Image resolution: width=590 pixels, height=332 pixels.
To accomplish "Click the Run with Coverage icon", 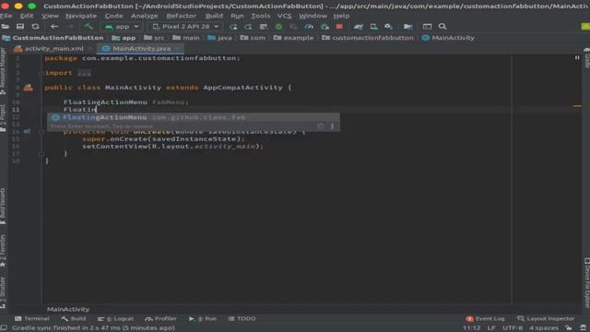I will coord(293,27).
